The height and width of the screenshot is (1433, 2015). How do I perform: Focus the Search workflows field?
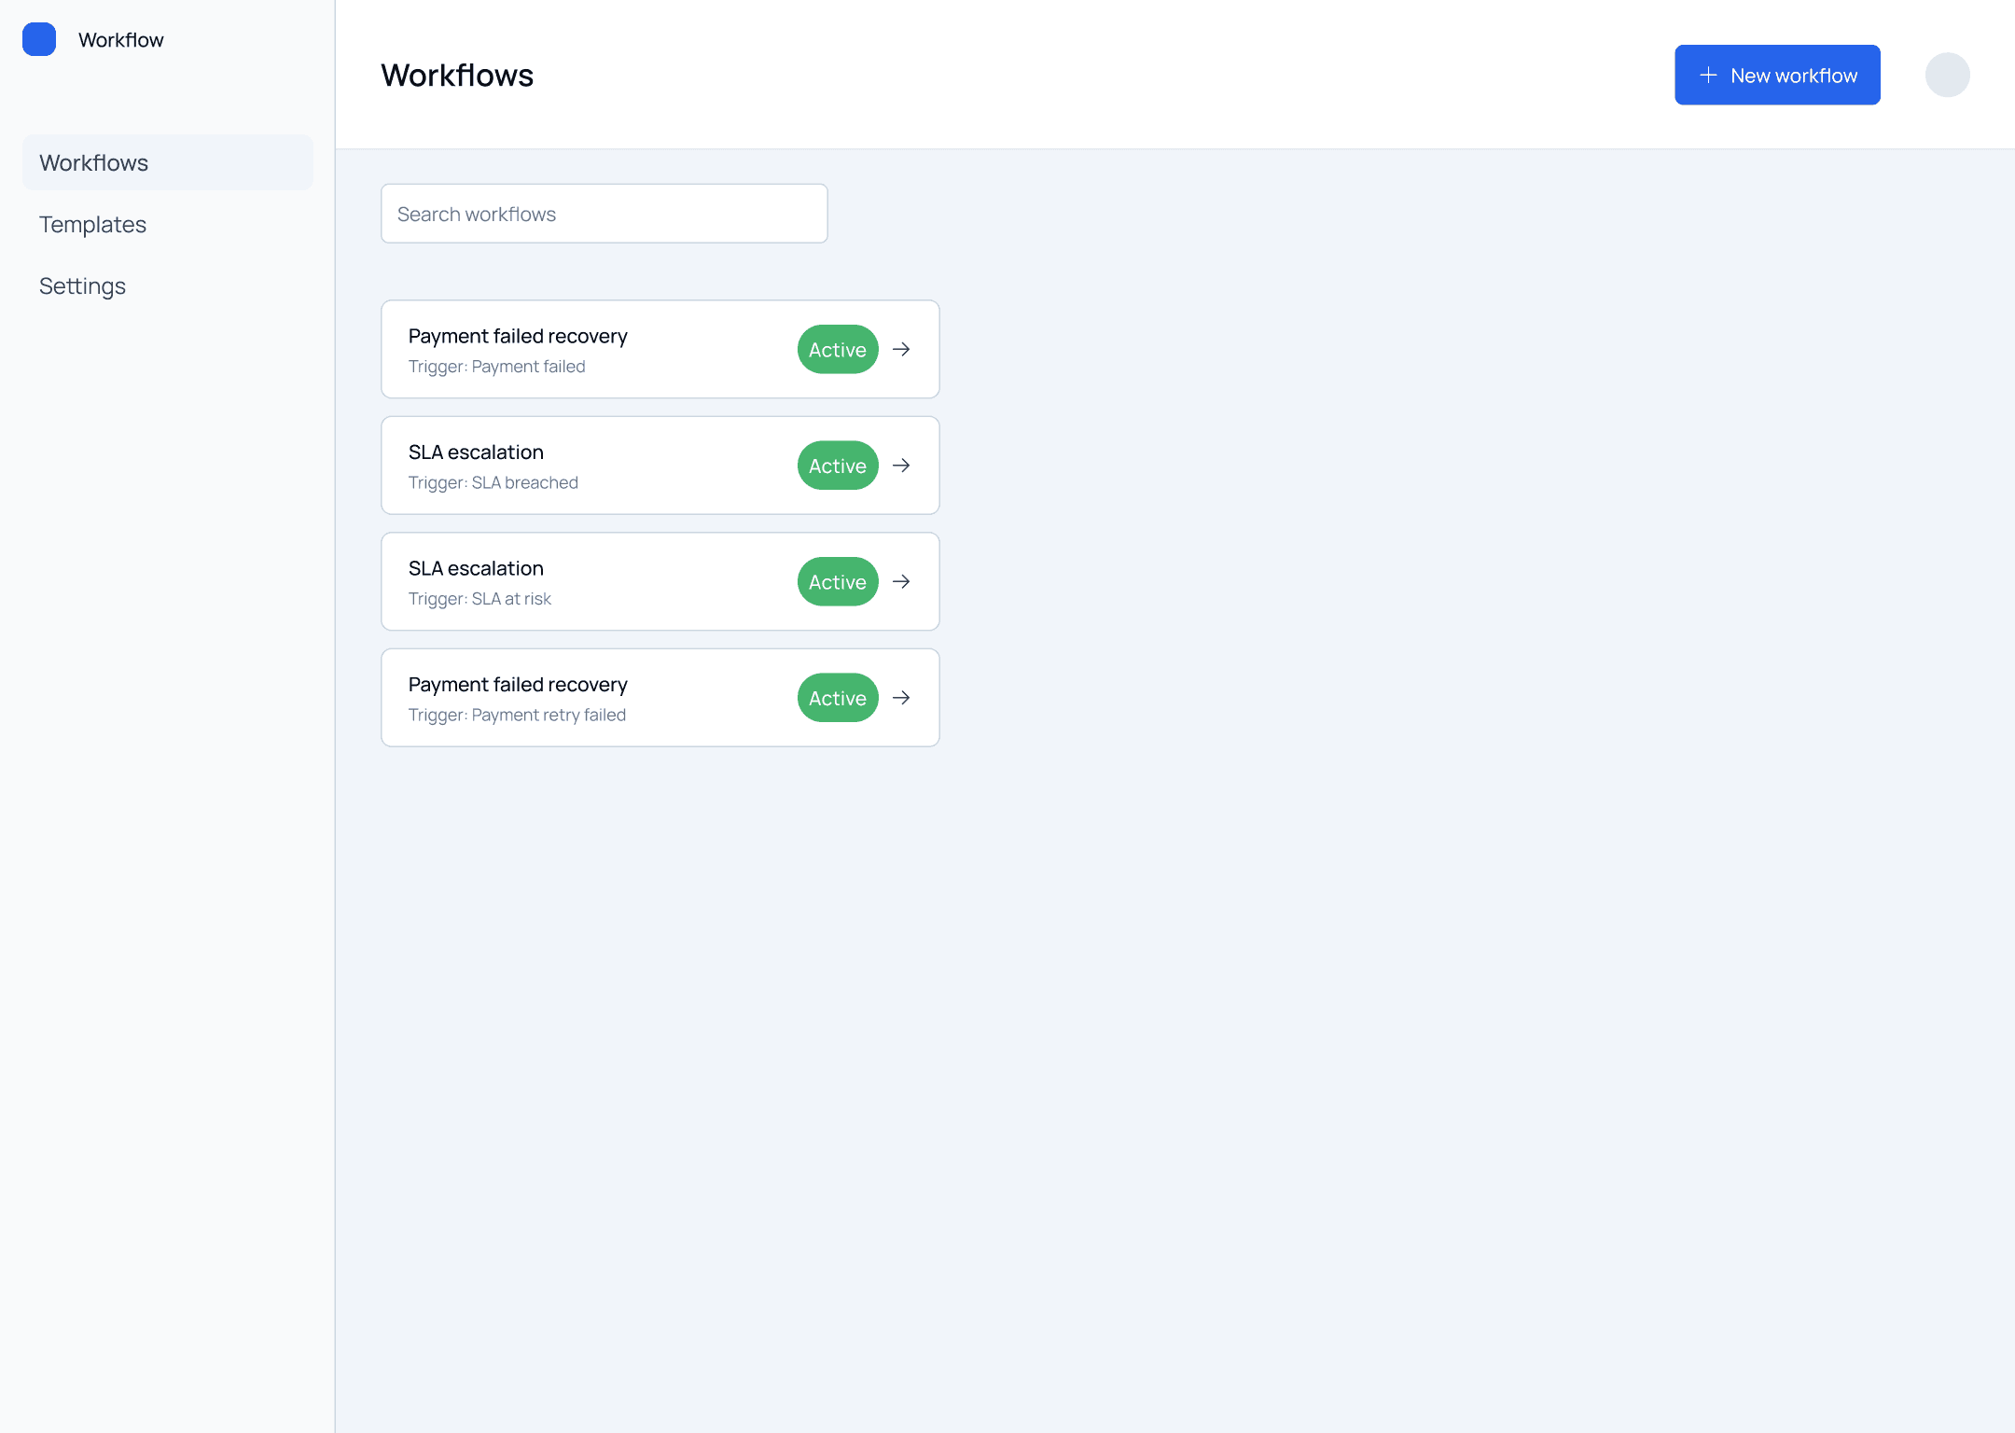(x=604, y=214)
